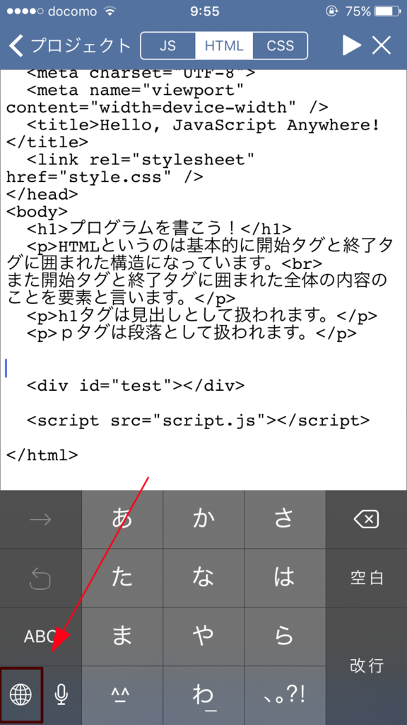Switch to the HTML tab

point(224,46)
